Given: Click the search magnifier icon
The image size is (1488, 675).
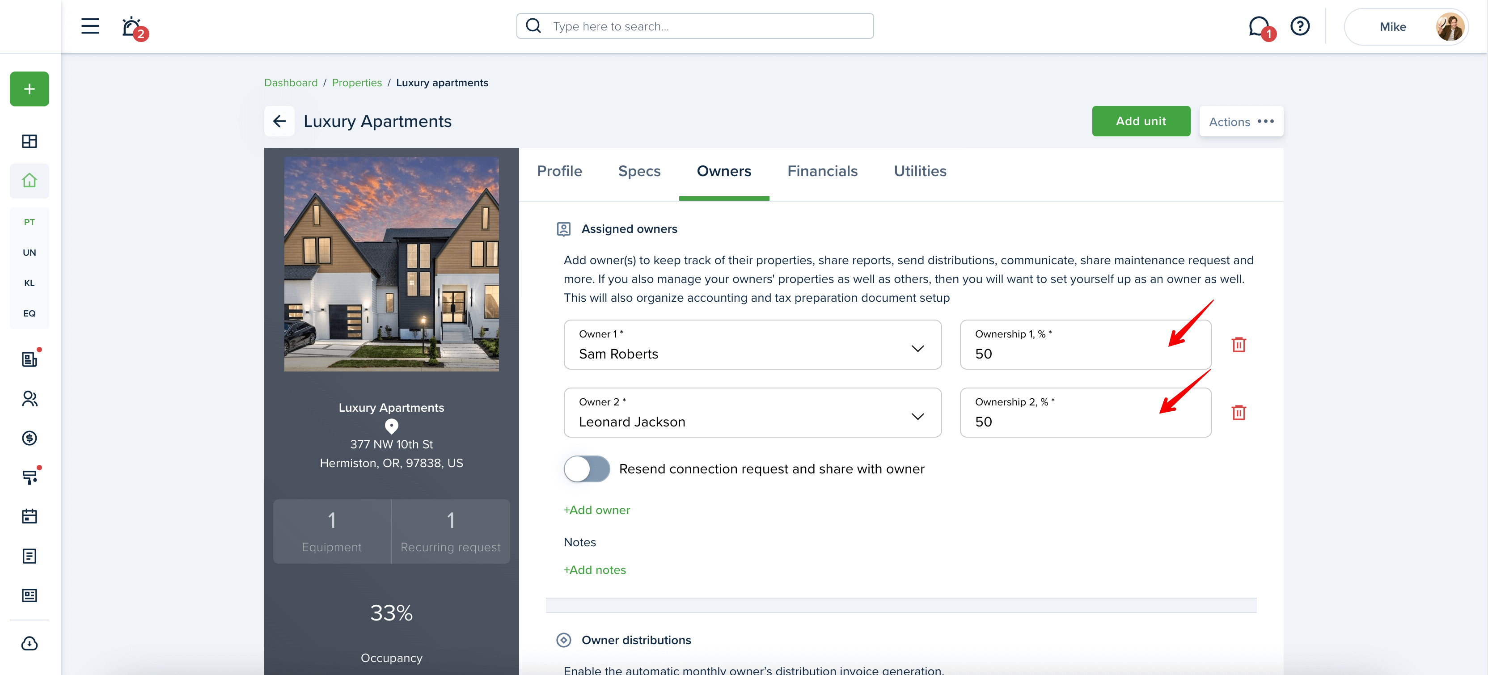Looking at the screenshot, I should pos(534,26).
